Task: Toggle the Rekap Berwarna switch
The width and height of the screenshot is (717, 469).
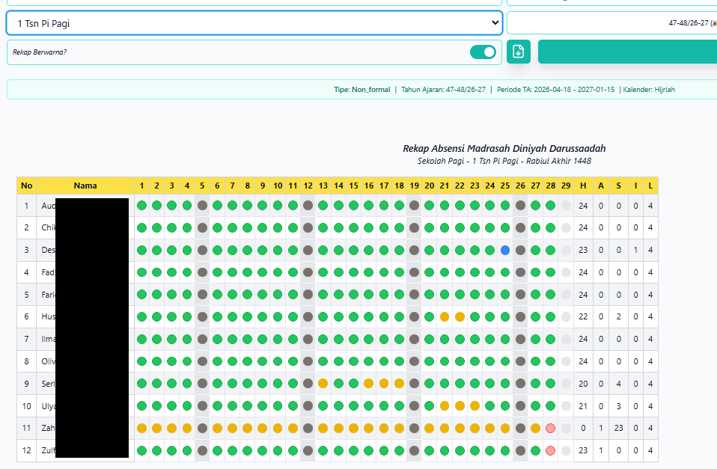Action: coord(483,52)
